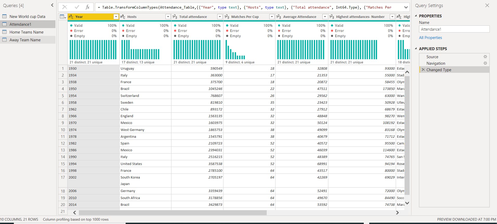Select the Hosts cell 'Uruguay'
Image resolution: width=497 pixels, height=224 pixels.
[145, 68]
